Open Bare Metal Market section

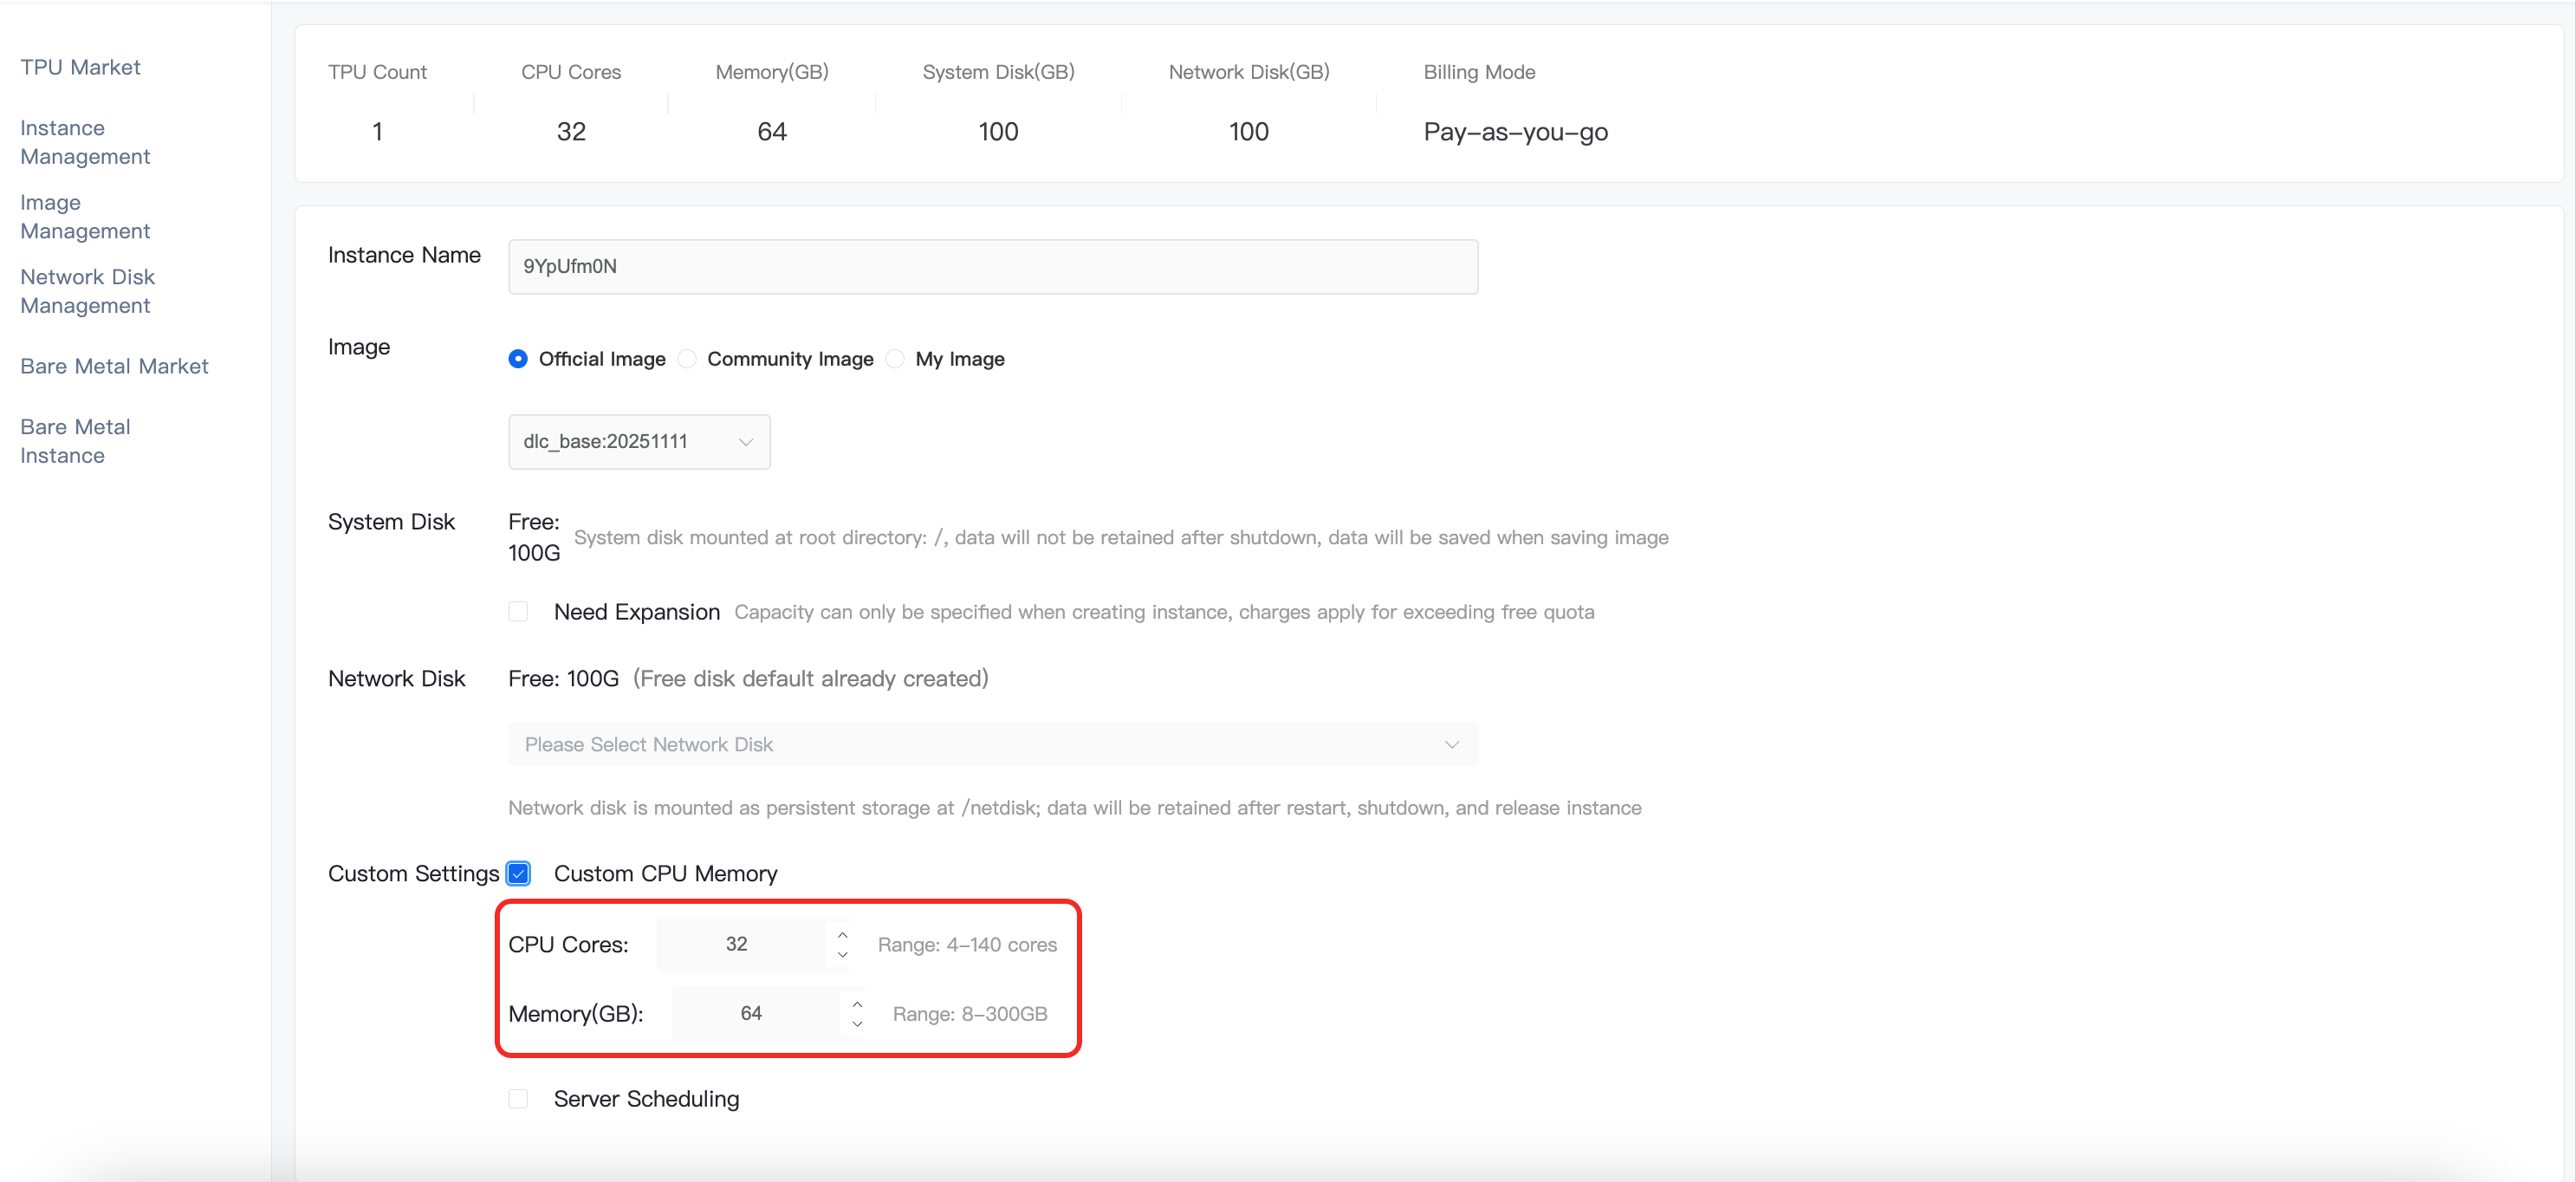coord(114,366)
